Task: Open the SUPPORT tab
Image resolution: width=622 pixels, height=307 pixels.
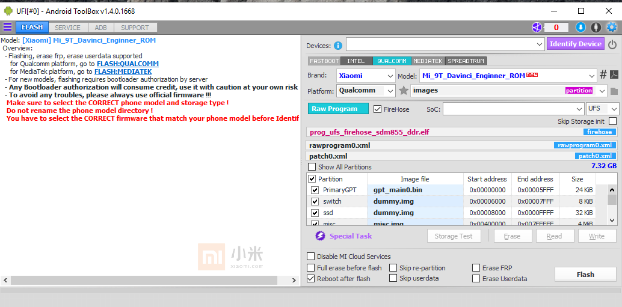Action: pos(135,28)
